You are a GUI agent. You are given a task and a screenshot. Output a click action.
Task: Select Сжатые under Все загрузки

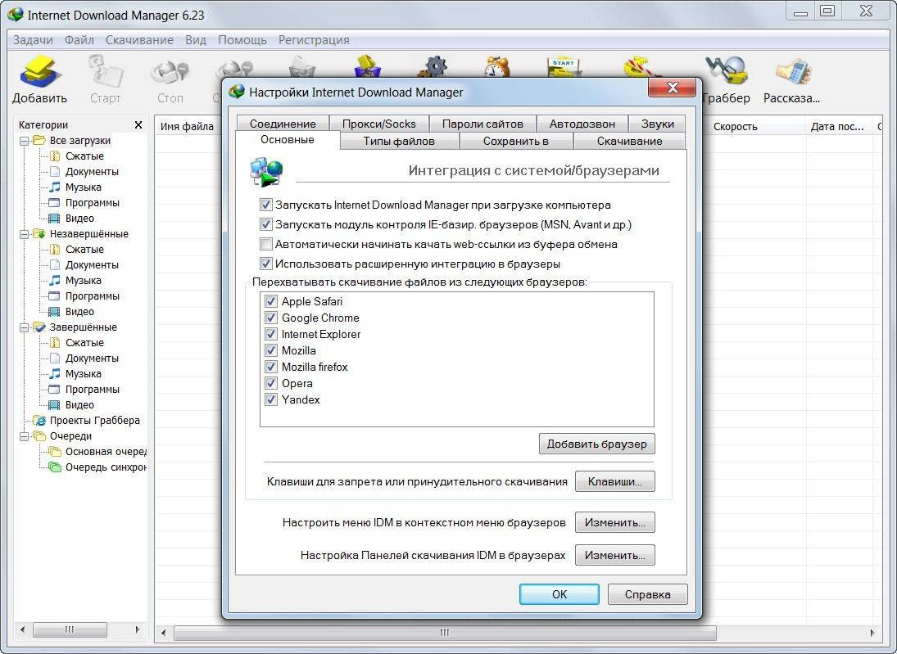pyautogui.click(x=84, y=156)
